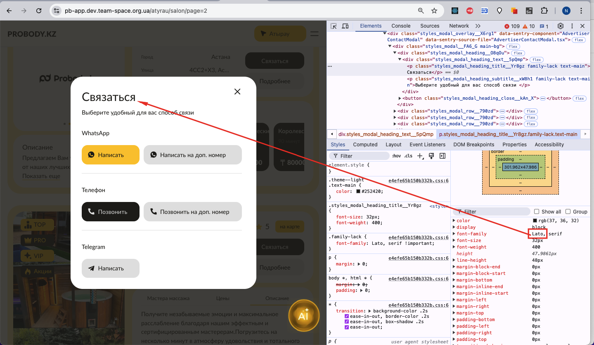This screenshot has height=345, width=594.
Task: Reload the page
Action: (x=39, y=11)
